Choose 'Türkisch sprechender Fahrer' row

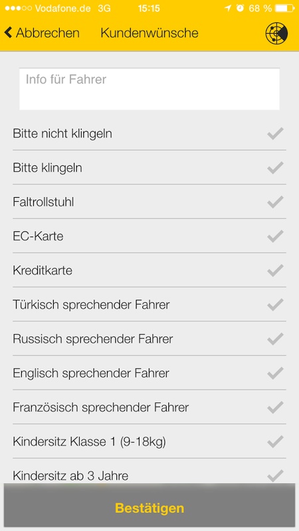149,305
